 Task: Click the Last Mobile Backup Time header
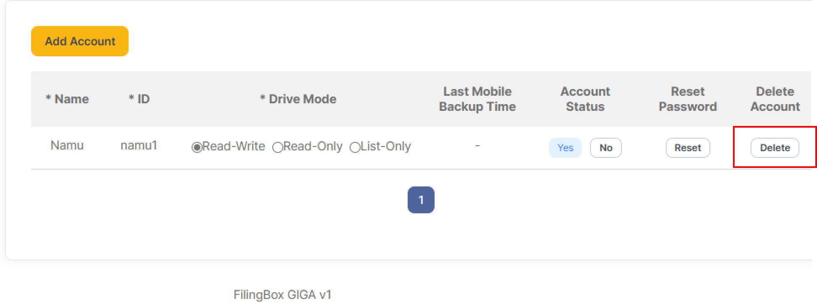click(477, 99)
